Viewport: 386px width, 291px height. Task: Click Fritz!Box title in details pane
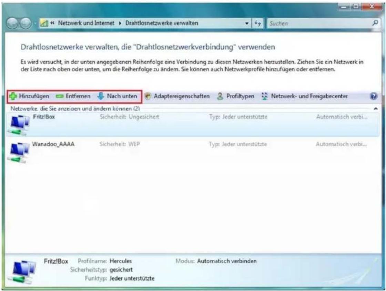click(x=56, y=261)
